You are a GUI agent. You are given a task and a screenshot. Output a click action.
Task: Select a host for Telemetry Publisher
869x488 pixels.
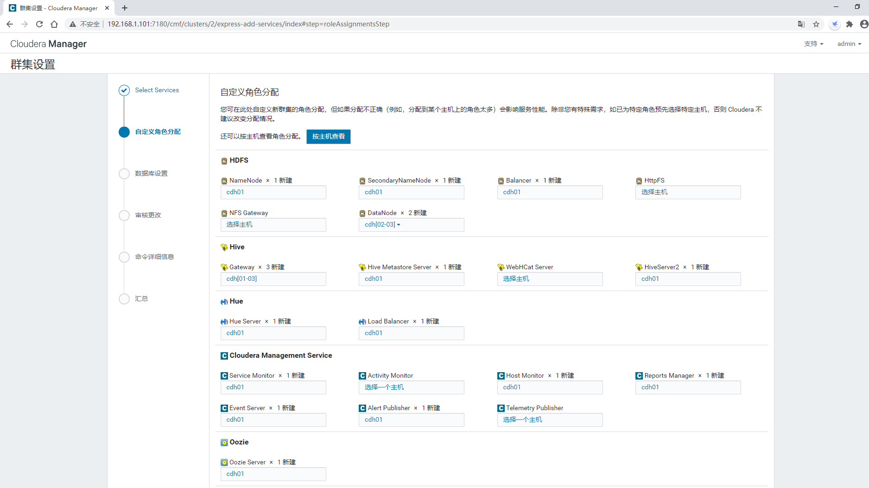(550, 420)
